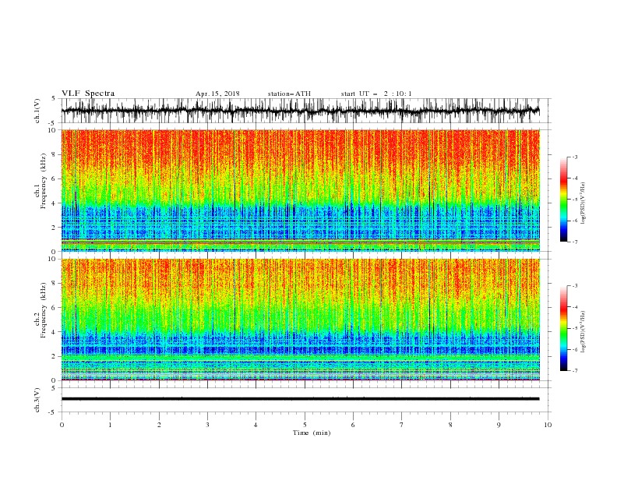Click inside the ch.2 spectrogram panel
The width and height of the screenshot is (617, 477).
pyautogui.click(x=300, y=320)
